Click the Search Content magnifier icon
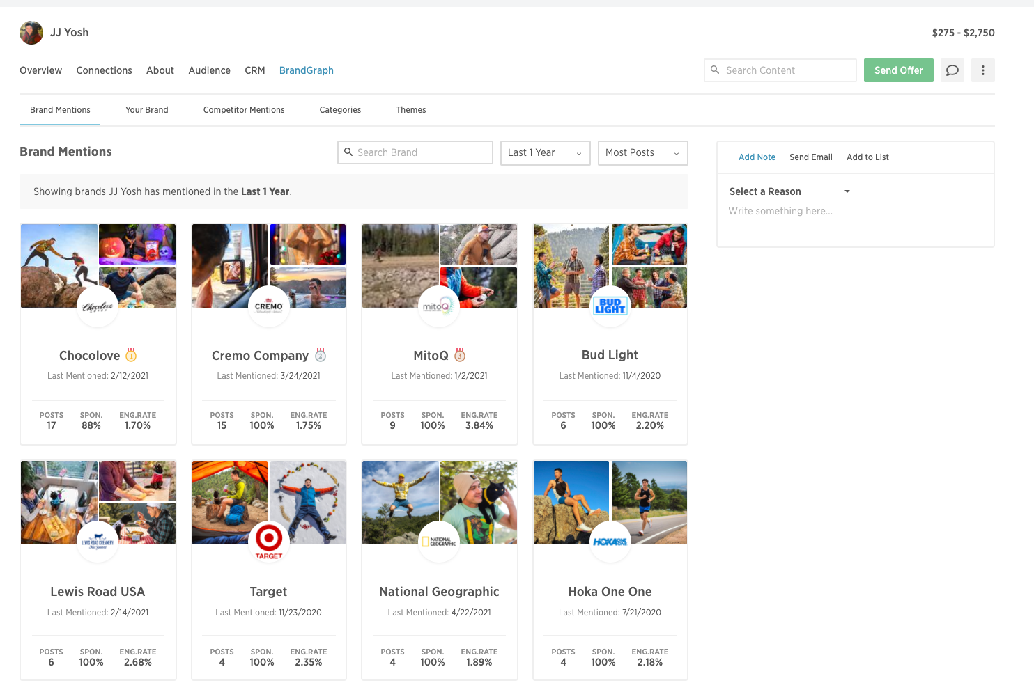The width and height of the screenshot is (1034, 692). coord(715,70)
